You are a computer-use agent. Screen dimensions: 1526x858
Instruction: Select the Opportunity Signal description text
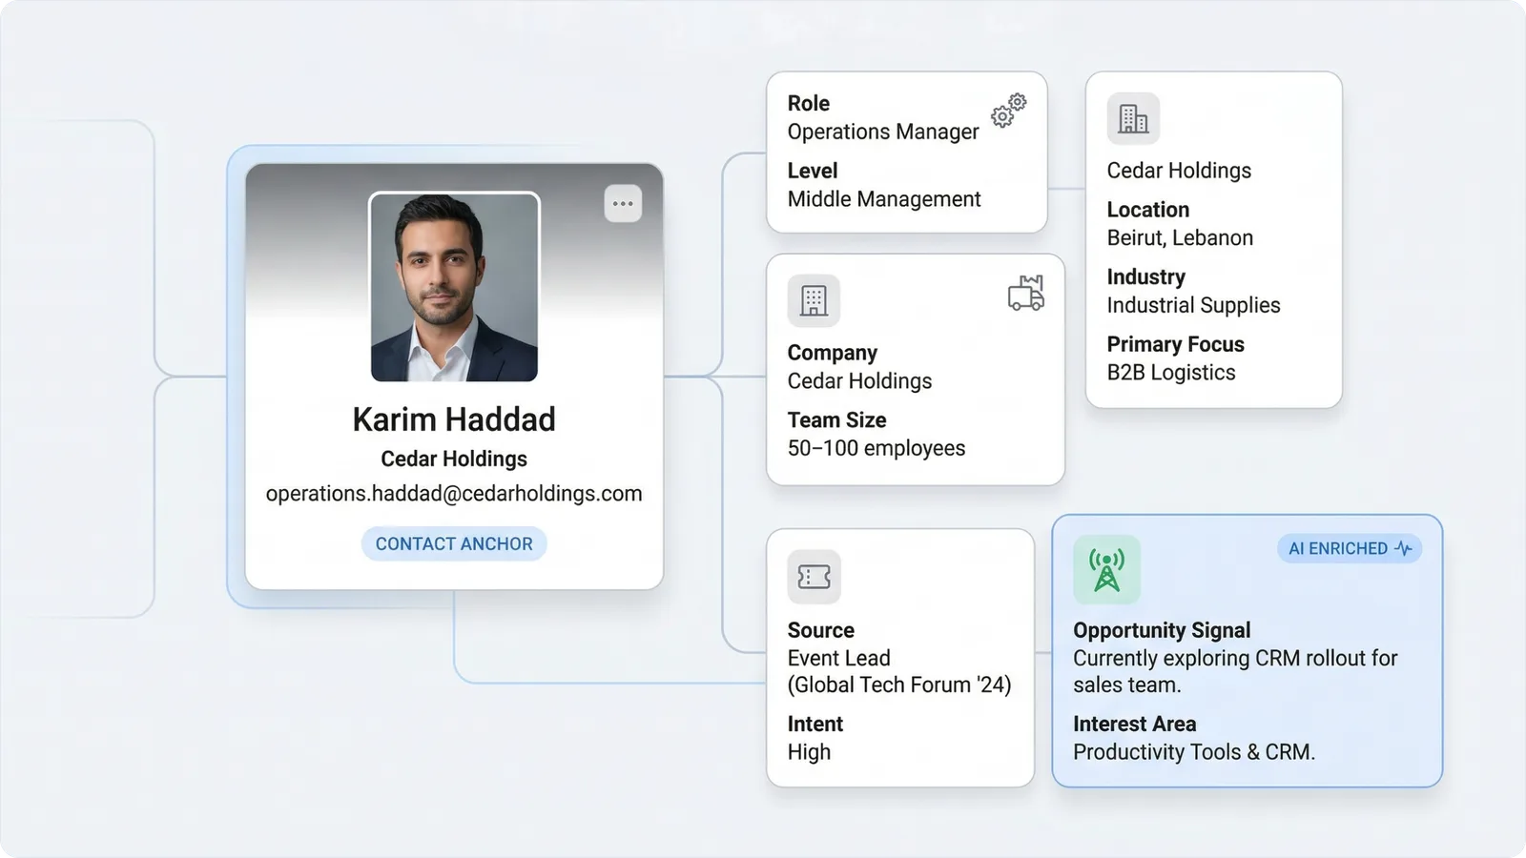click(x=1234, y=671)
